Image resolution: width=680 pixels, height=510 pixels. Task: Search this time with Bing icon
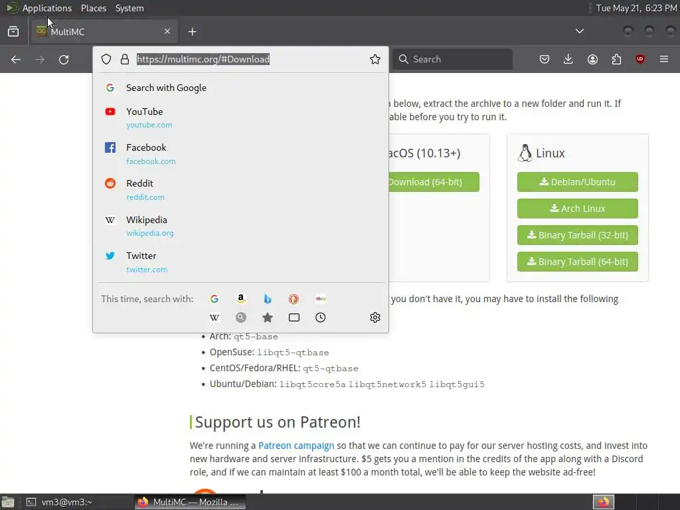268,299
